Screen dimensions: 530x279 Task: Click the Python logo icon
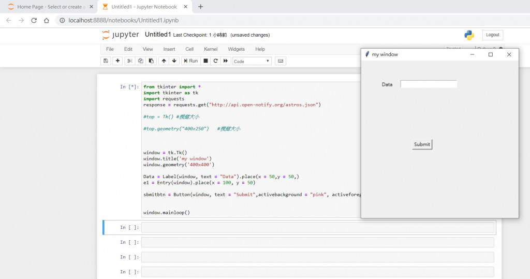click(469, 35)
